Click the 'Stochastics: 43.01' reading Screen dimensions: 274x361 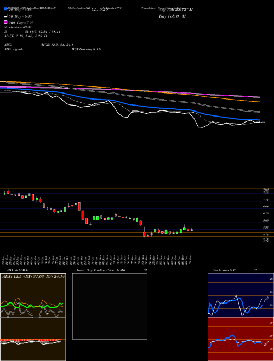(18, 27)
